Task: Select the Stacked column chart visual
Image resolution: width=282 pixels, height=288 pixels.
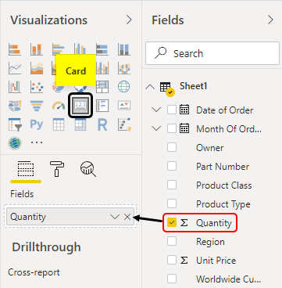Action: [37, 49]
